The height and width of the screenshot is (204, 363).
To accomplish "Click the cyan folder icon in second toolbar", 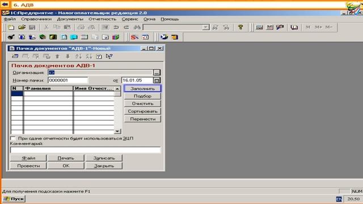I will tap(74, 37).
